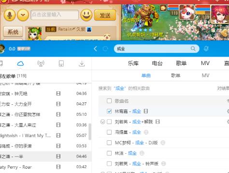Click the red-haired character portrait in game

tap(220, 14)
